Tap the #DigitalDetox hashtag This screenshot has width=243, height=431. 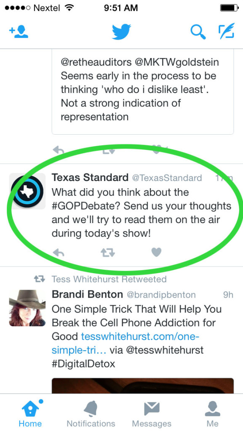[83, 364]
